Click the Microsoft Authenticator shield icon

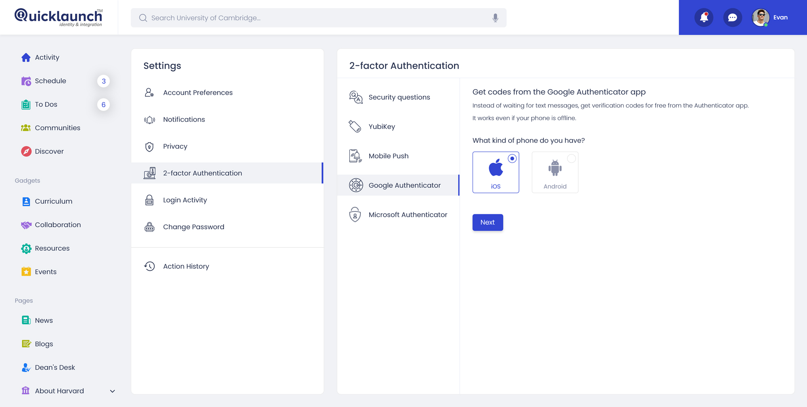click(355, 215)
